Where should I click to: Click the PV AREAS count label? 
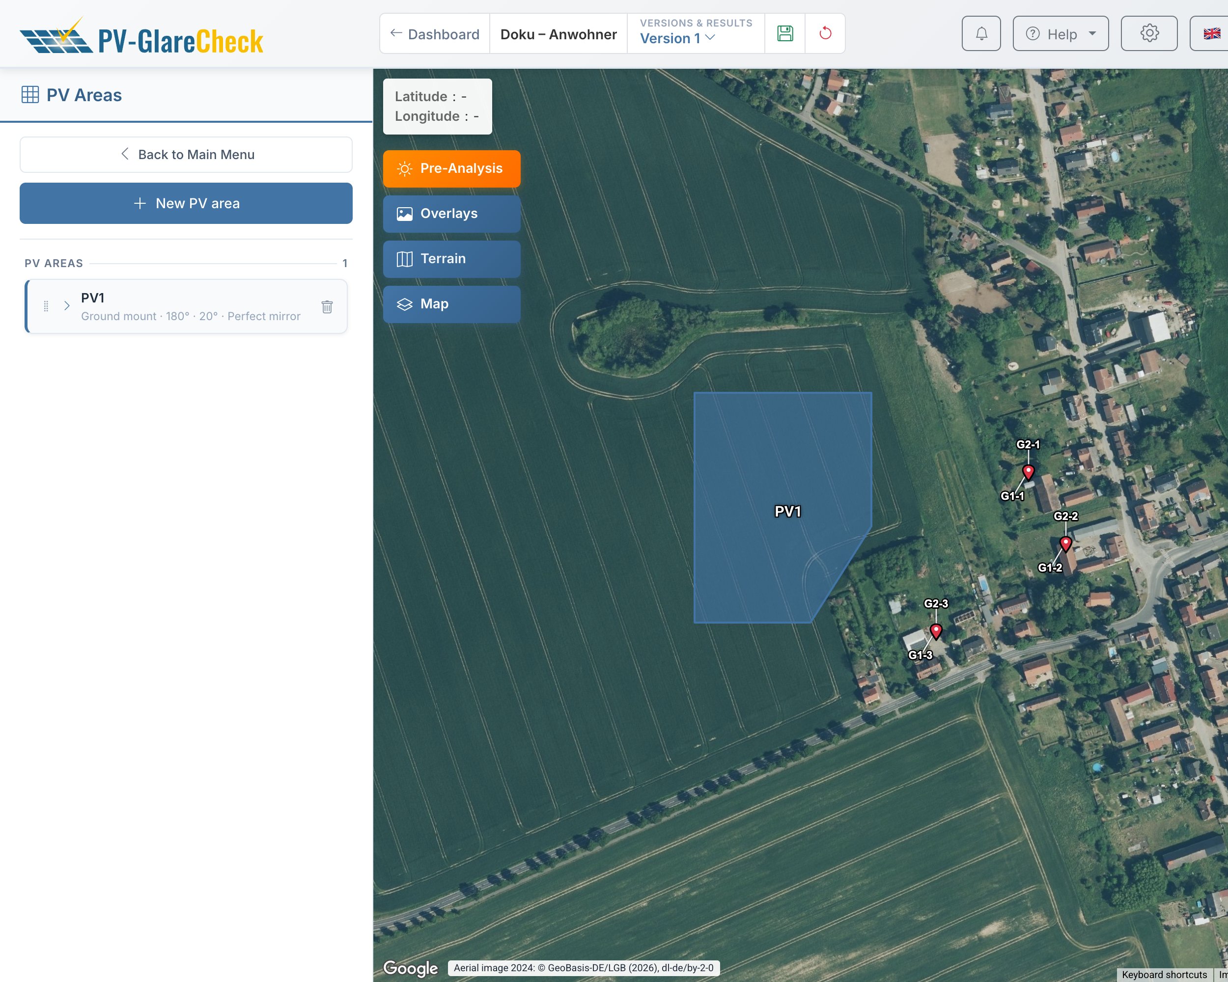click(x=344, y=263)
